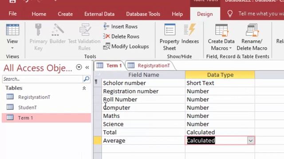This screenshot has height=159, width=284.
Task: Click Test Validation Rules icon
Action: coord(85,30)
